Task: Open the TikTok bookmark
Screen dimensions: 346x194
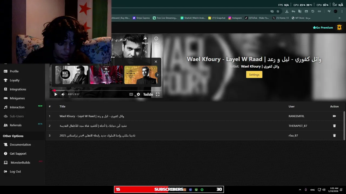Action: click(x=257, y=18)
